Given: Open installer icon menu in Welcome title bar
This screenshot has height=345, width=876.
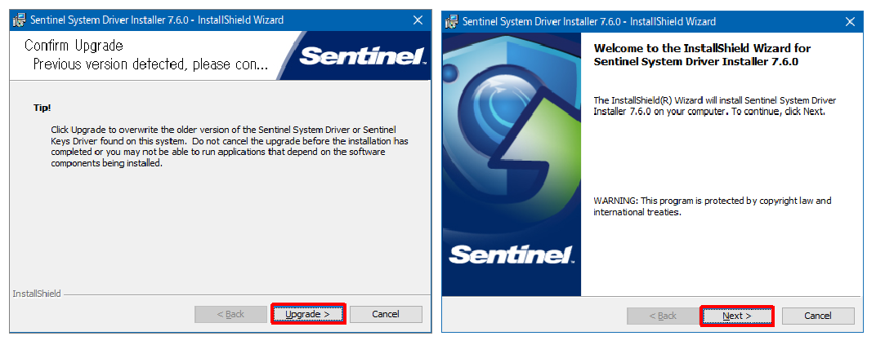Looking at the screenshot, I should (451, 22).
